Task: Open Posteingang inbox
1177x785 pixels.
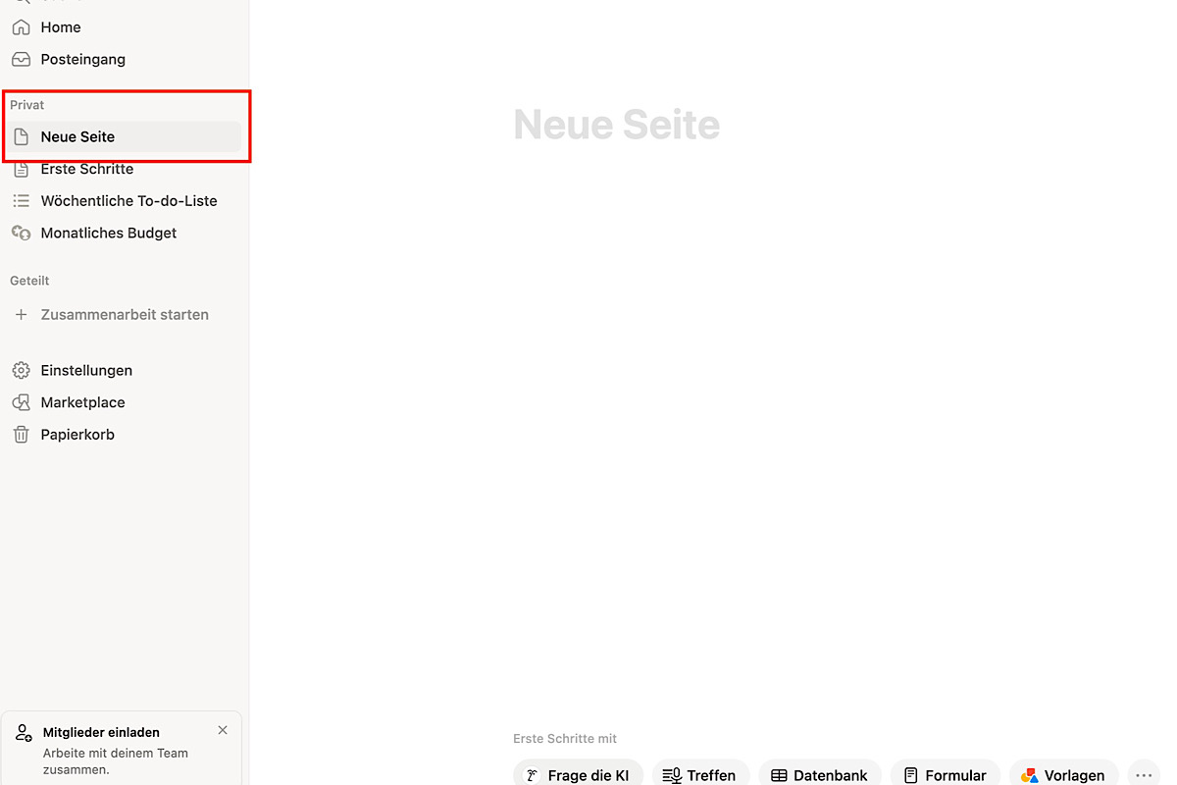Action: click(x=123, y=60)
